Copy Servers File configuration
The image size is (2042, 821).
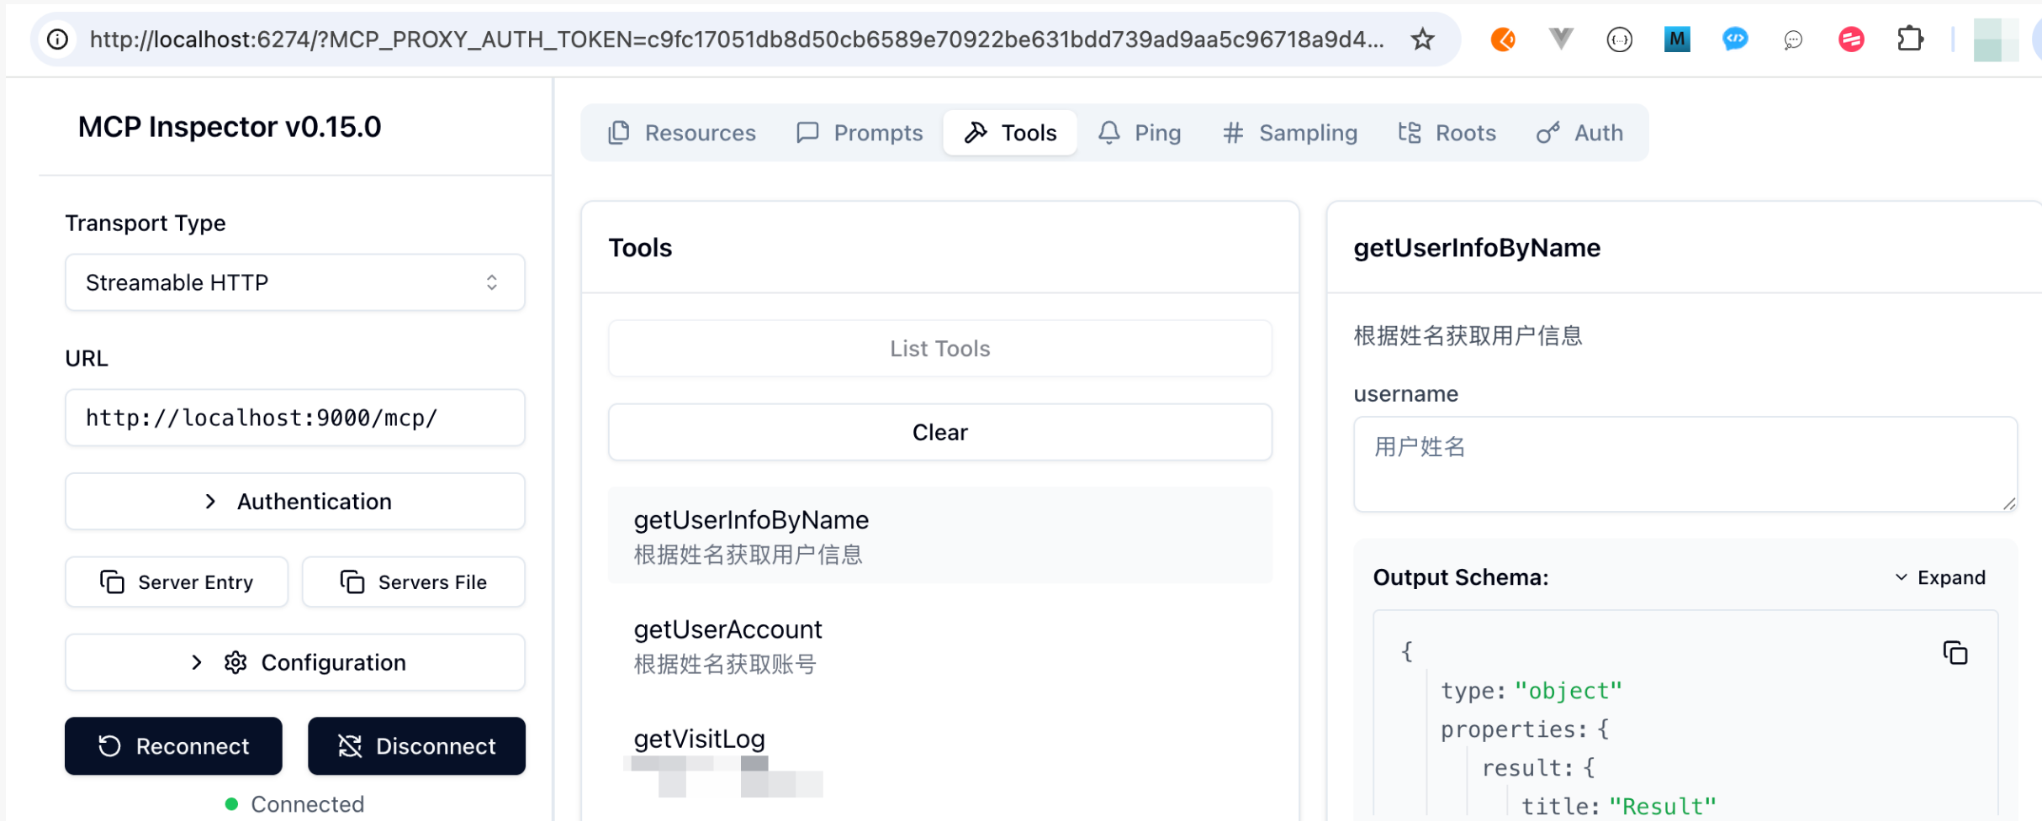click(414, 582)
